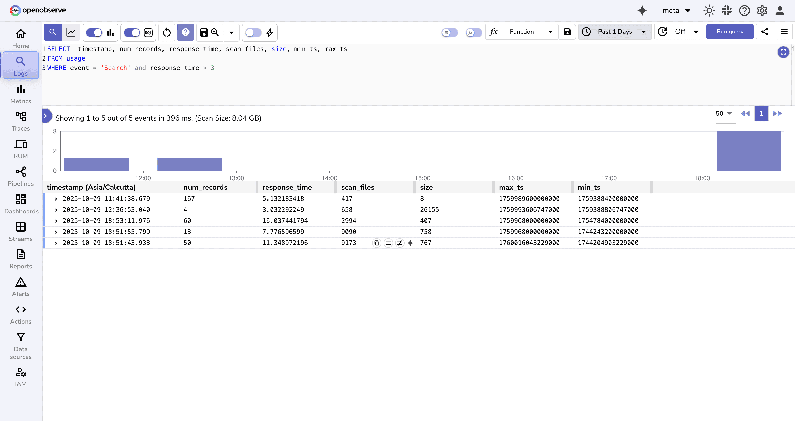Click the Run query button
The height and width of the screenshot is (421, 795).
(x=730, y=32)
